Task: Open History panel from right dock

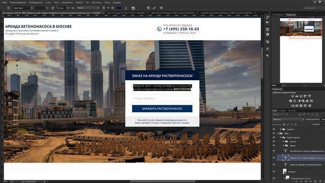Action: 268,17
